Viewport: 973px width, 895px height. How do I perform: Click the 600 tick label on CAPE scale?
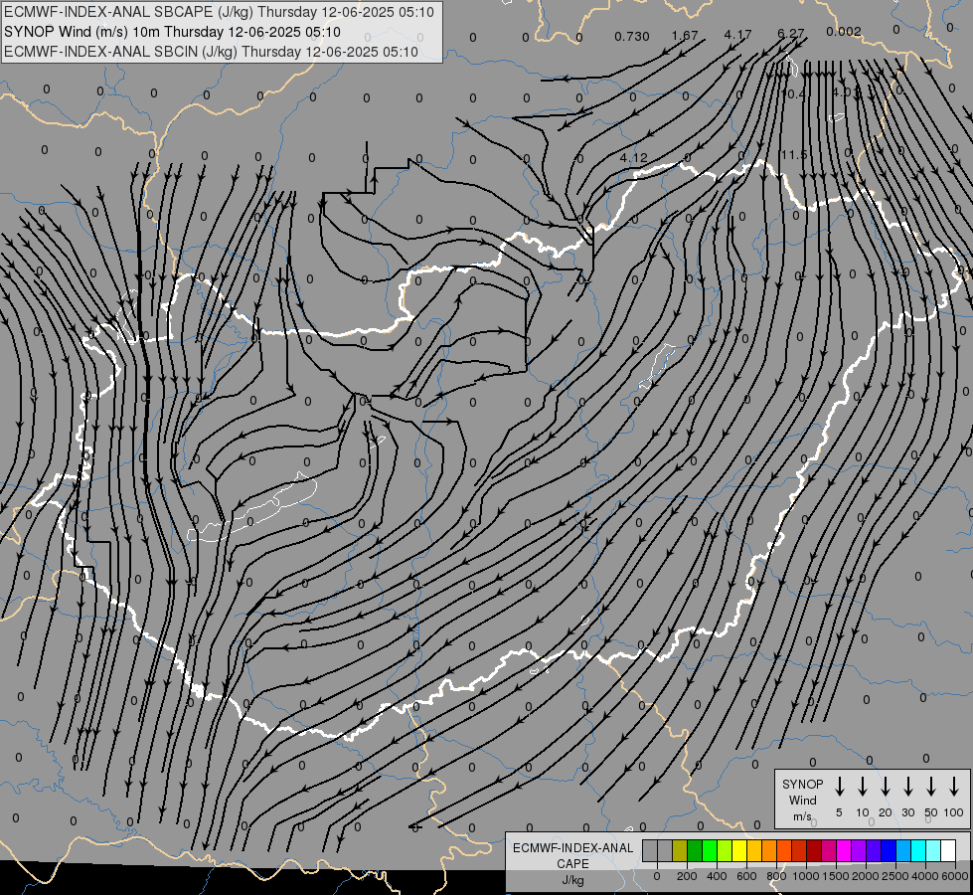746,876
